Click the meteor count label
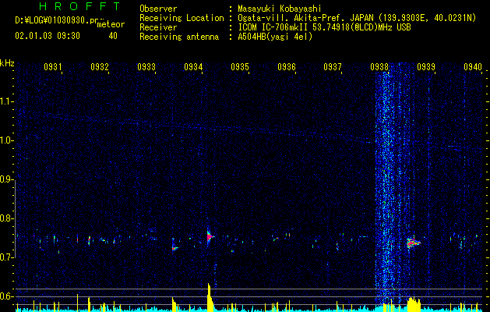490x312 pixels. [111, 24]
